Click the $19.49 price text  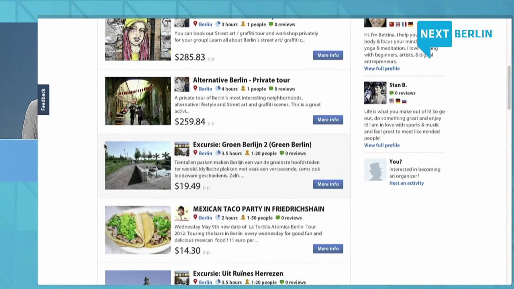[x=188, y=186]
